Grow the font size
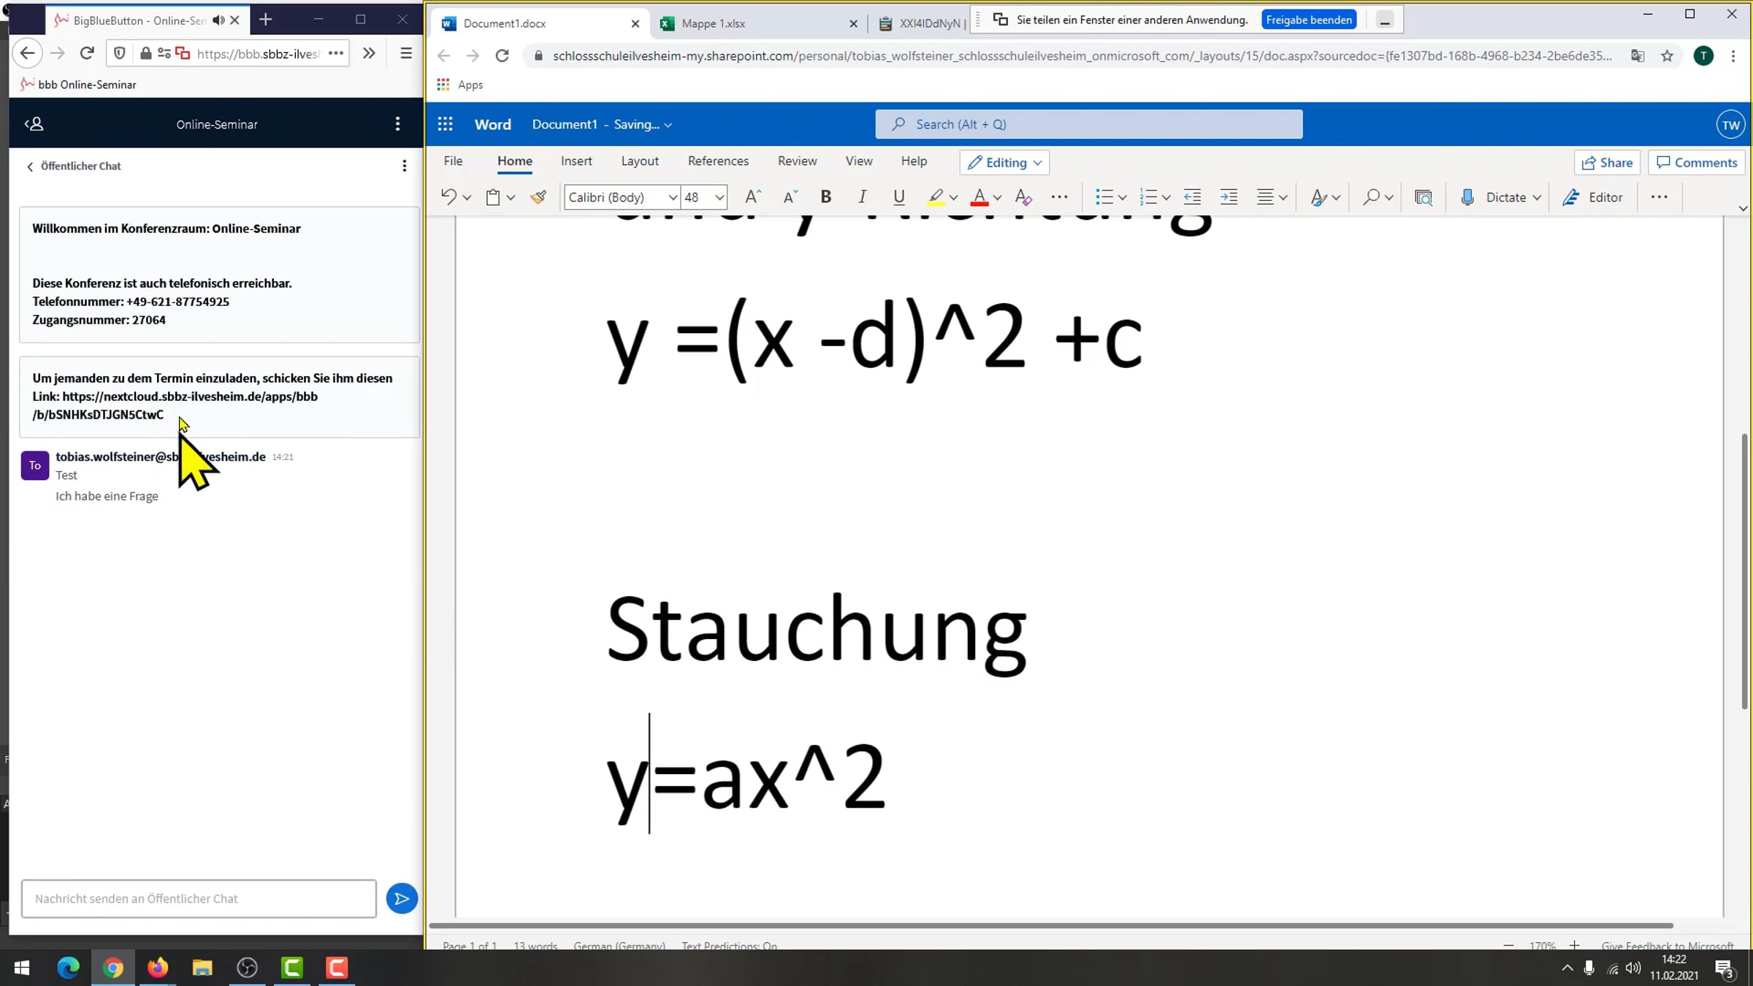The width and height of the screenshot is (1753, 986). tap(752, 197)
